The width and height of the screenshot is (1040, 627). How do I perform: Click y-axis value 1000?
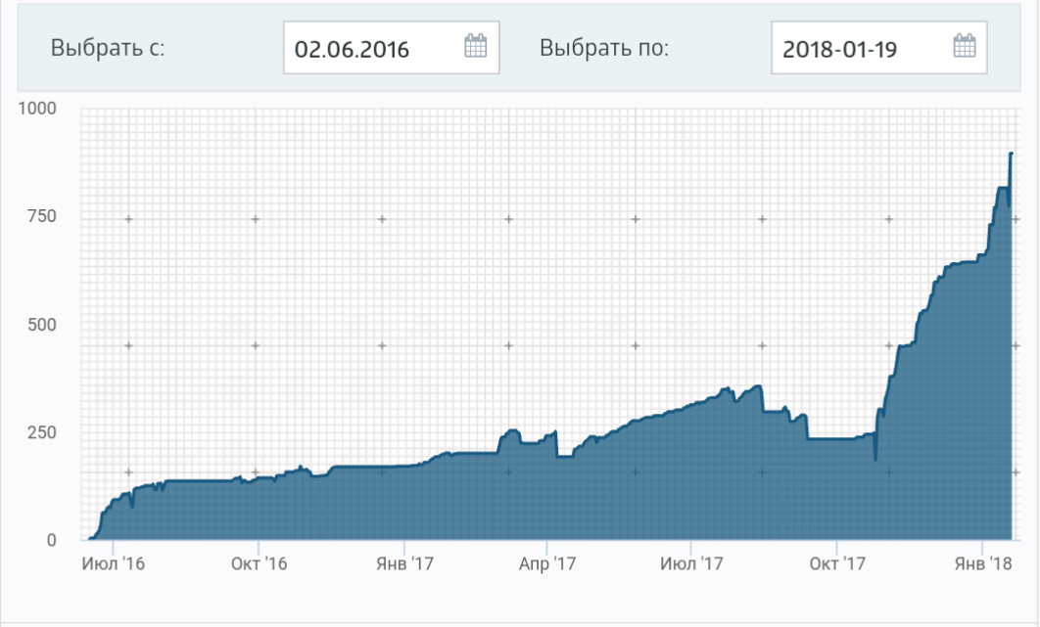click(37, 108)
